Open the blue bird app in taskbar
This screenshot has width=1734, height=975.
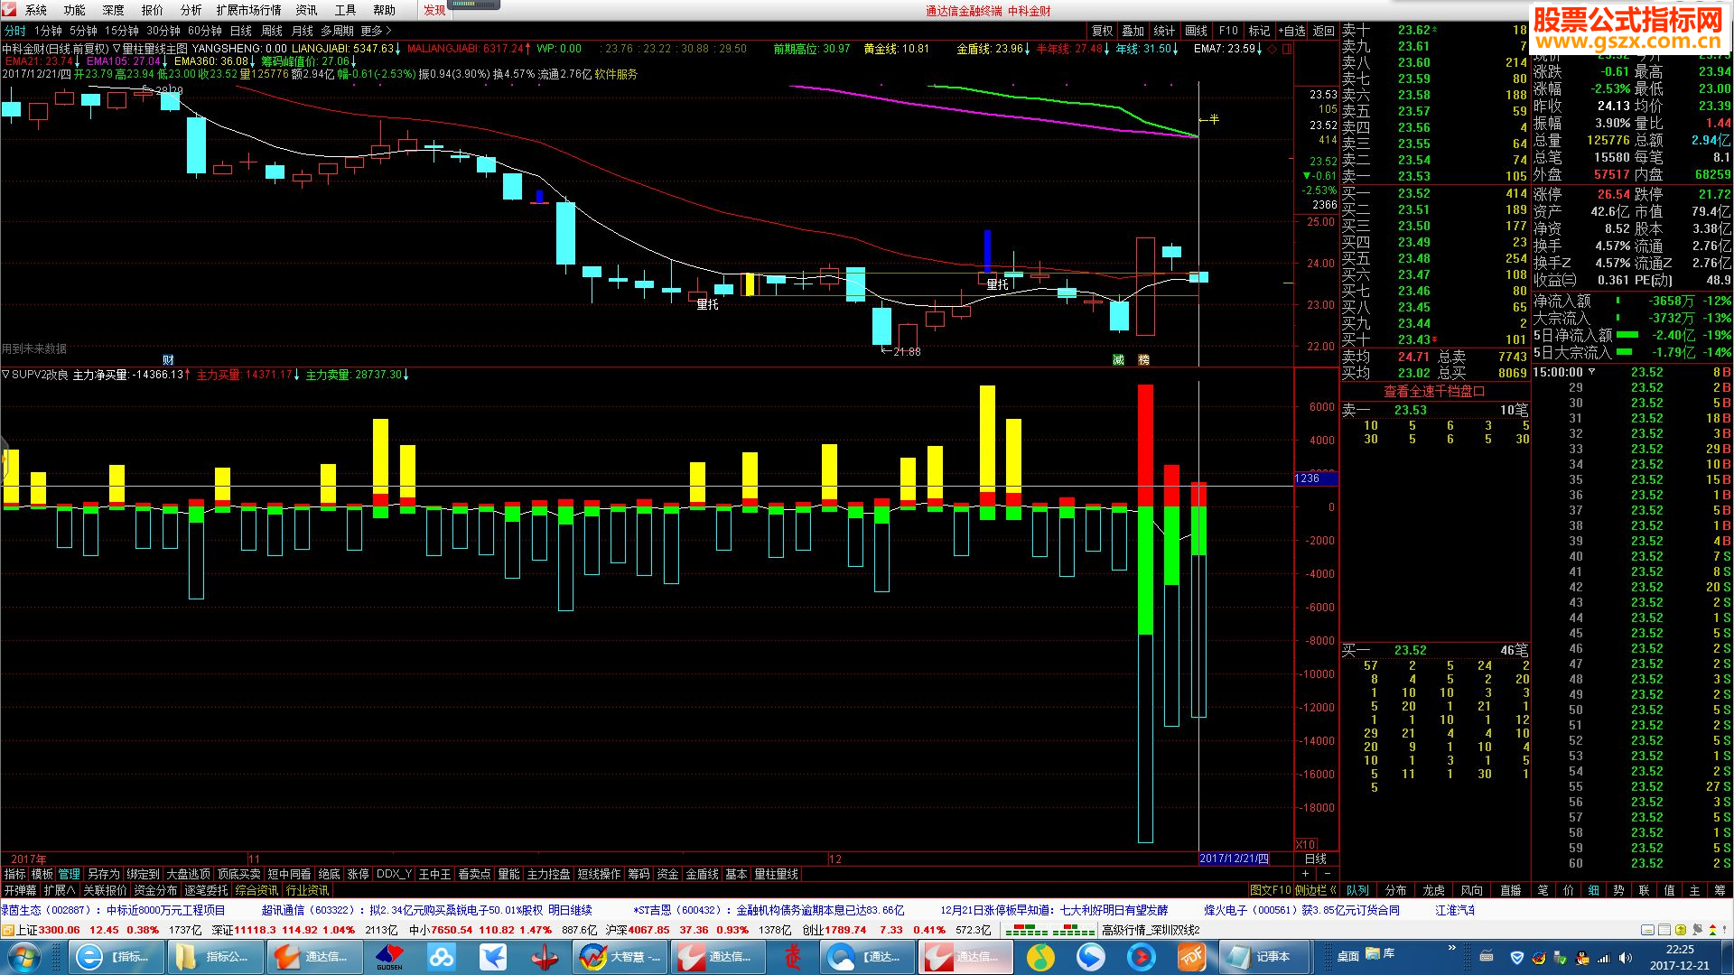(493, 957)
